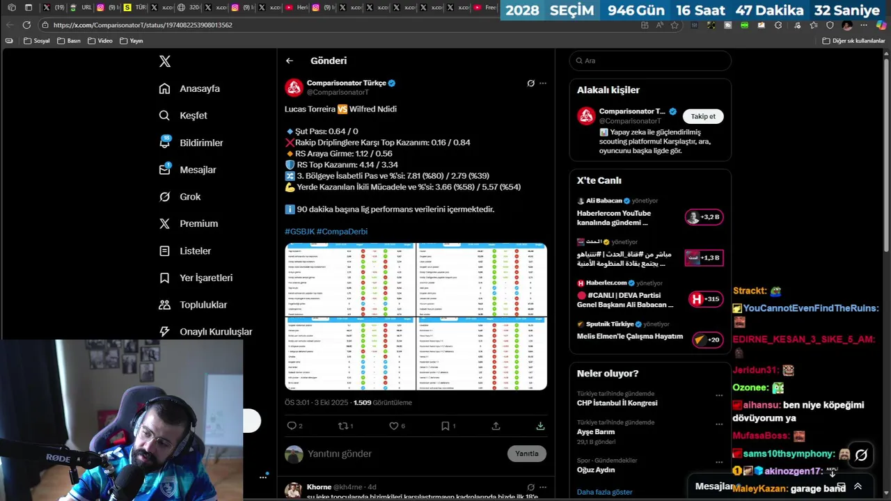
Task: Open the tweet's more options menu
Action: click(x=543, y=83)
